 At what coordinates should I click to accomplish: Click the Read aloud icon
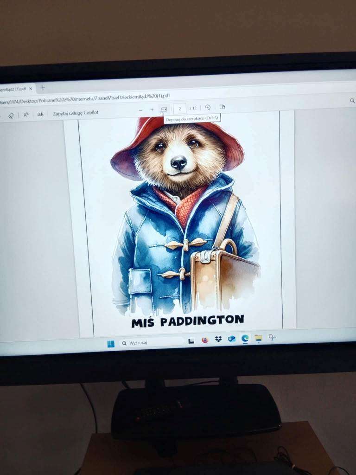26,115
